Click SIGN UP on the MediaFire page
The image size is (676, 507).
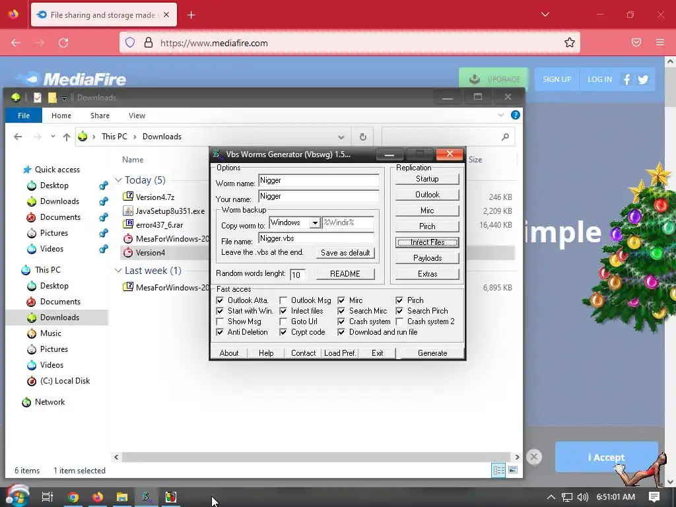[557, 79]
